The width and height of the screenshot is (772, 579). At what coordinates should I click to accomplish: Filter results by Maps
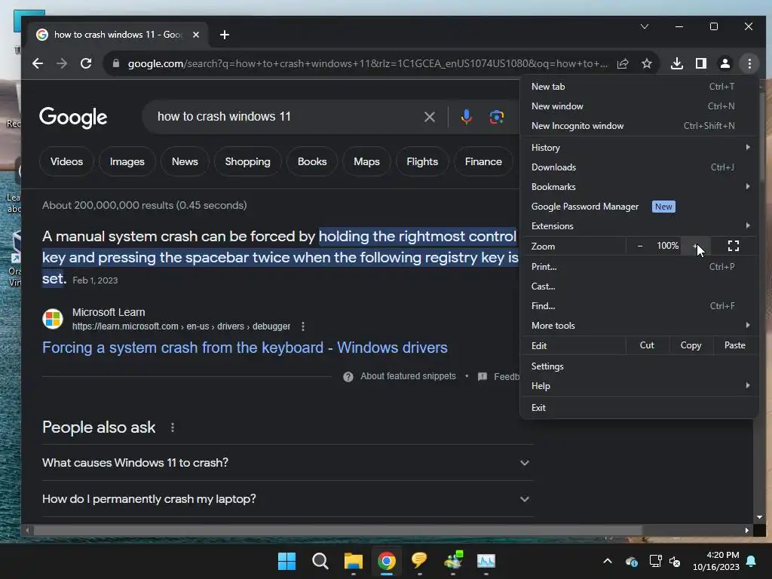(367, 161)
